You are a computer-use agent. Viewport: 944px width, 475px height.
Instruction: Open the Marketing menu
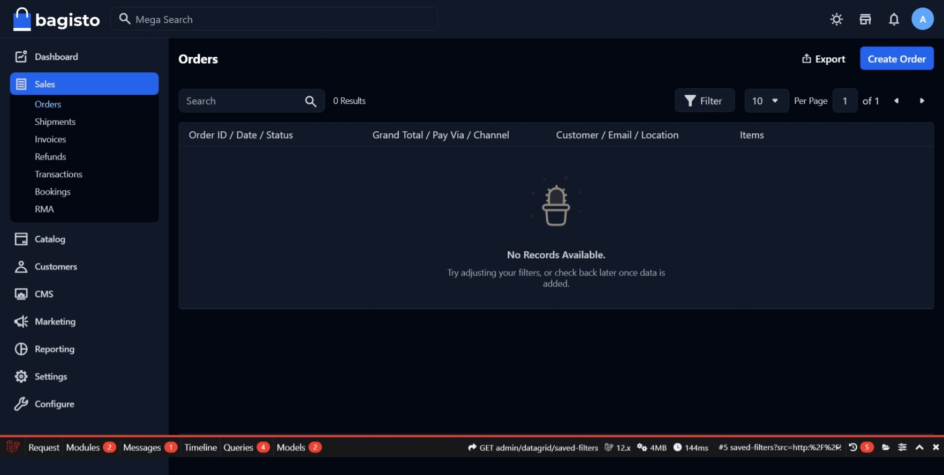(84, 321)
